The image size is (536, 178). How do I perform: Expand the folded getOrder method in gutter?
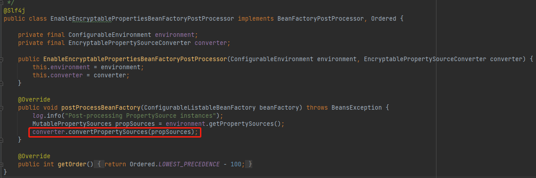click(x=2, y=165)
